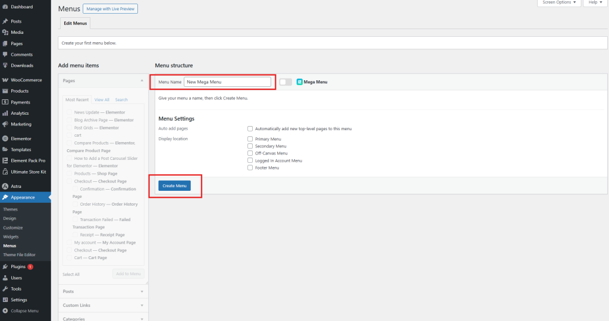Switch to the View All pages tab
Image resolution: width=609 pixels, height=321 pixels.
[x=102, y=100]
